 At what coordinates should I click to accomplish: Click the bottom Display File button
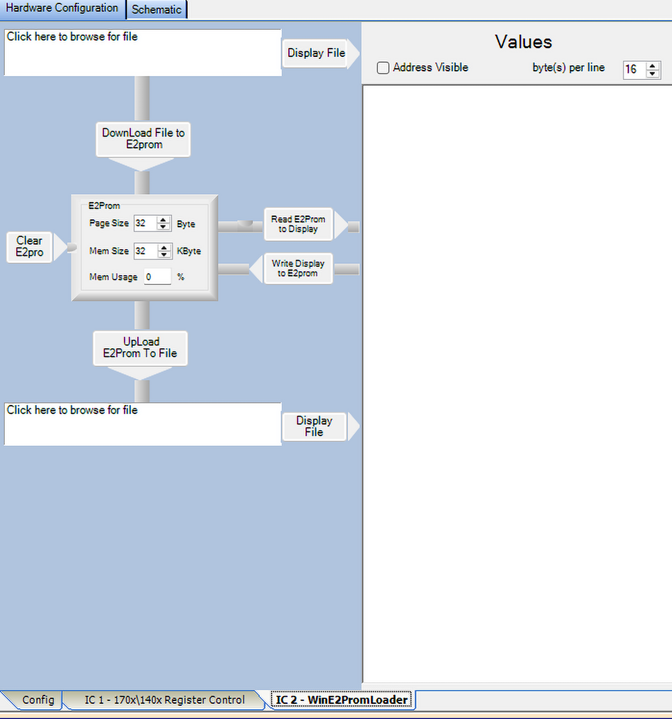coord(314,426)
